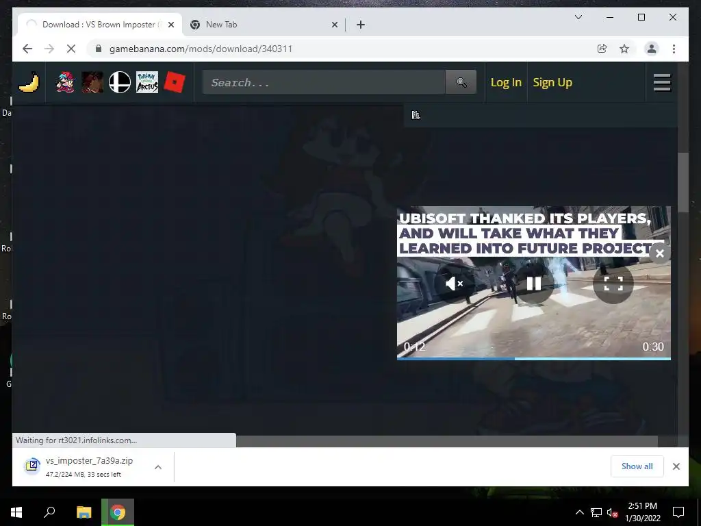The height and width of the screenshot is (526, 701).
Task: Open the clock showing 2:51 PM
Action: coord(643,512)
